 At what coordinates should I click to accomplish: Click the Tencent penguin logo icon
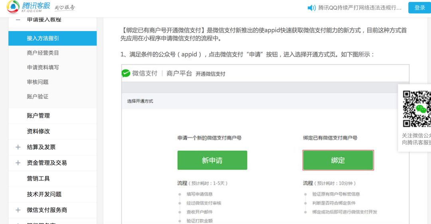click(x=13, y=7)
